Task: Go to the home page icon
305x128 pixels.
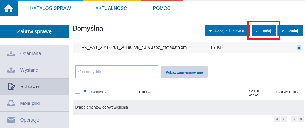Action: tap(9, 8)
